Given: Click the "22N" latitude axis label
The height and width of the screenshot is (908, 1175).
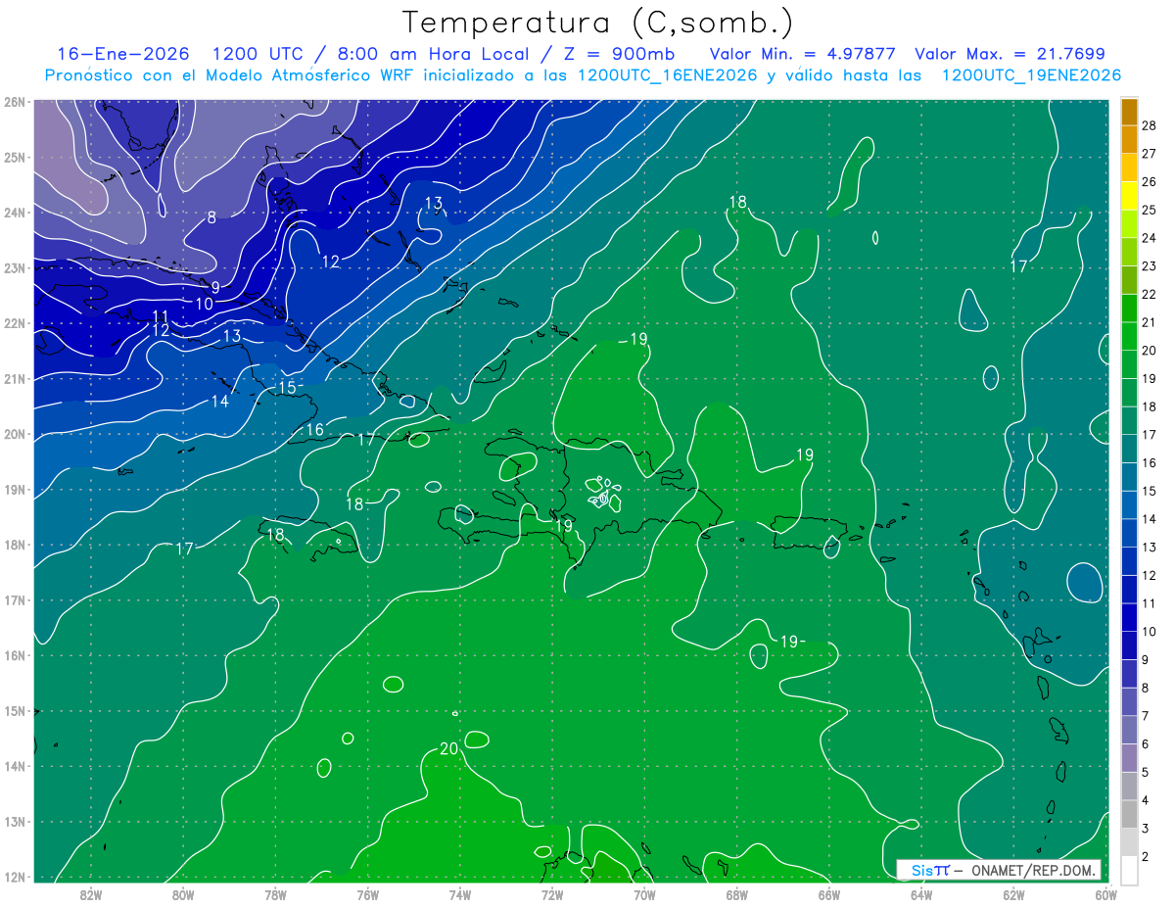Looking at the screenshot, I should click(14, 323).
